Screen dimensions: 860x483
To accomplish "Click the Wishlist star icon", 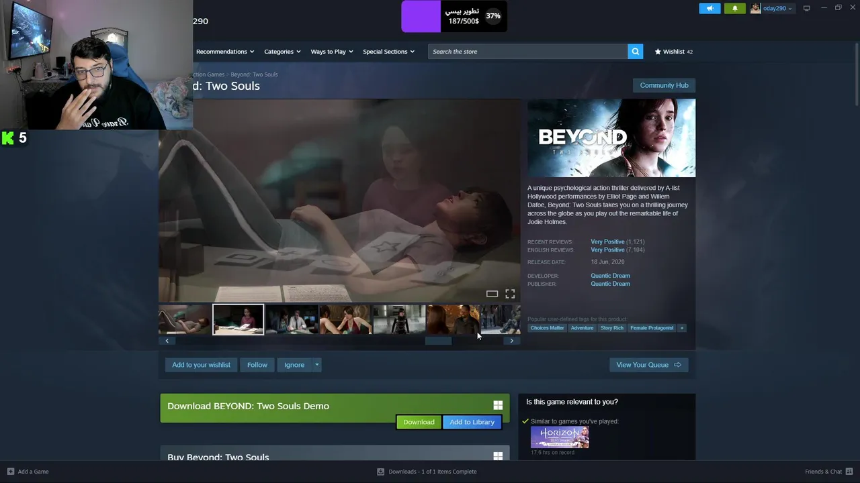I will 658,52.
